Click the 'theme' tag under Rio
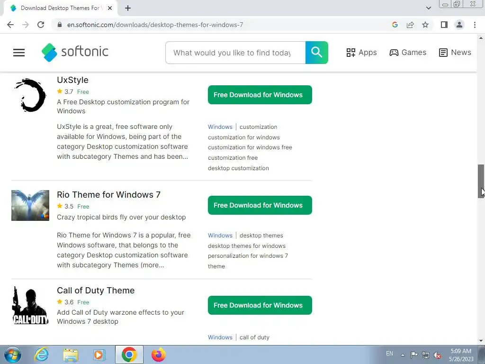The height and width of the screenshot is (364, 485). pyautogui.click(x=216, y=266)
